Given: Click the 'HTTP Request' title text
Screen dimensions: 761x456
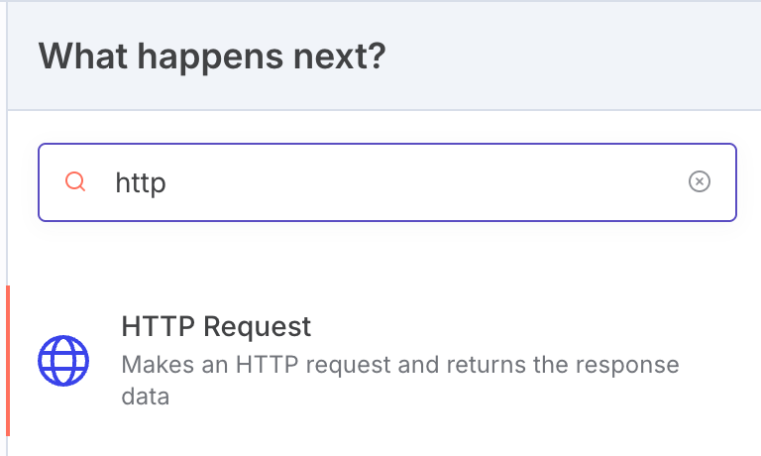Looking at the screenshot, I should 216,326.
